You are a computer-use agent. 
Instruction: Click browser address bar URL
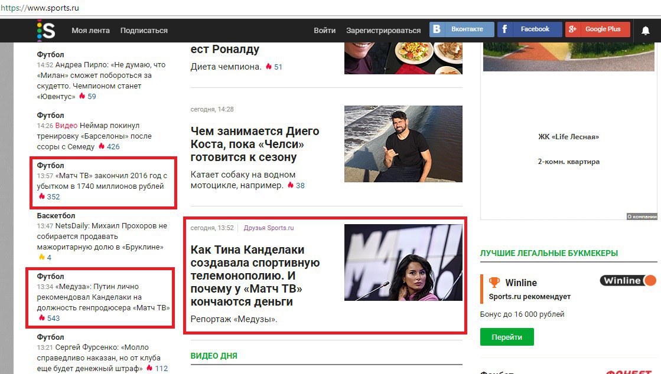click(x=40, y=8)
